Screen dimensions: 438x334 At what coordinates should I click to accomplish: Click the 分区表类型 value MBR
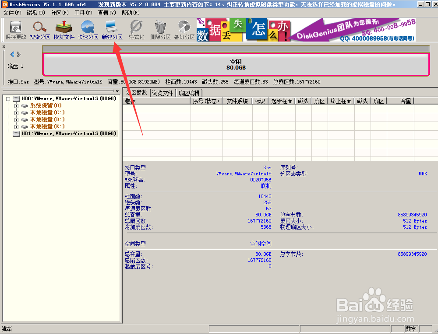(423, 174)
